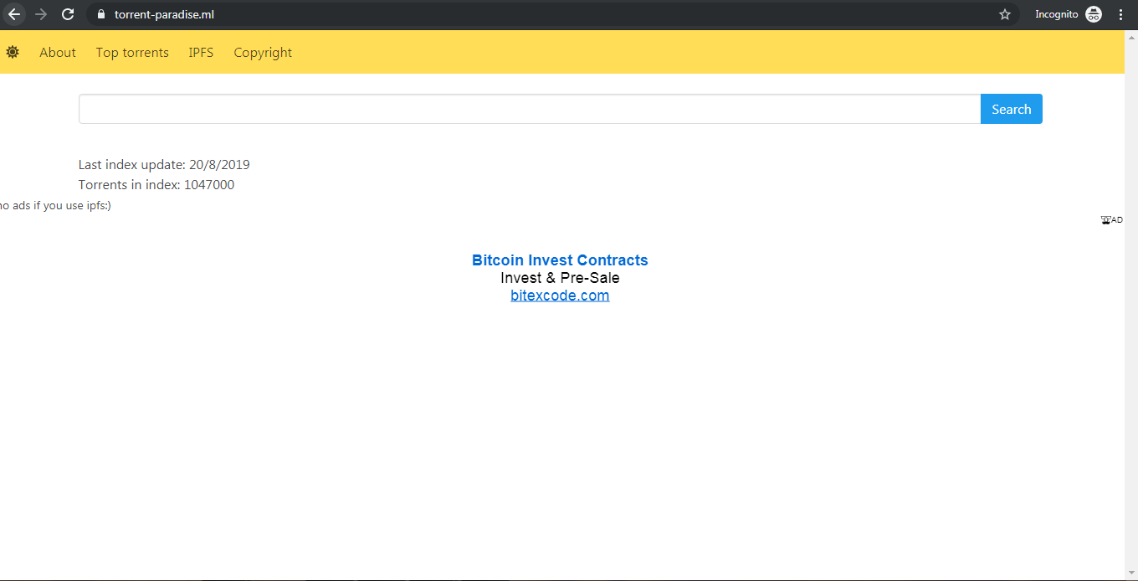Screen dimensions: 1138x581
Task: Click the Incognito profile icon
Action: click(1094, 14)
